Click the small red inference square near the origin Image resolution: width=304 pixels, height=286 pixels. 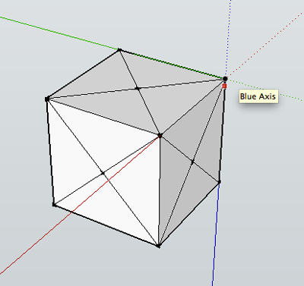pyautogui.click(x=224, y=86)
